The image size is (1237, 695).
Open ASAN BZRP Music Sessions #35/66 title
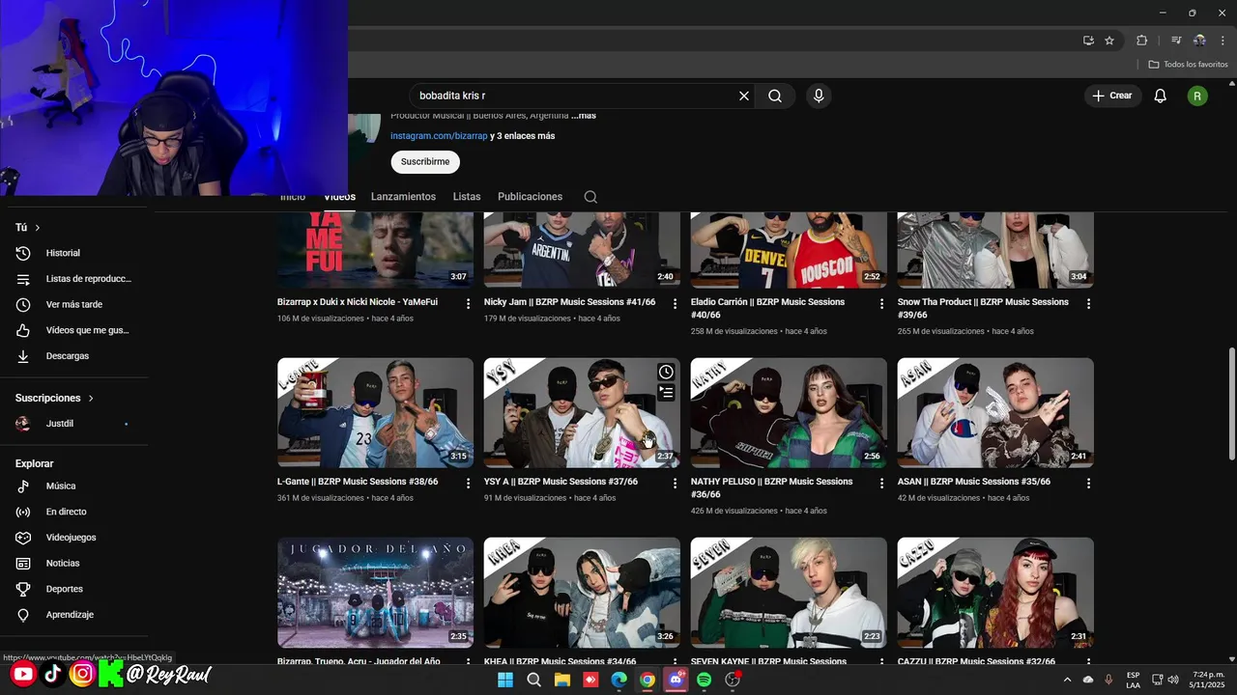click(974, 482)
